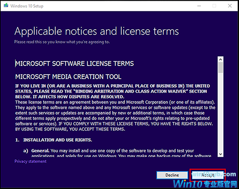Click the "Applicable notices and license terms" heading
Viewport: 239px width, 189px height.
pyautogui.click(x=96, y=31)
